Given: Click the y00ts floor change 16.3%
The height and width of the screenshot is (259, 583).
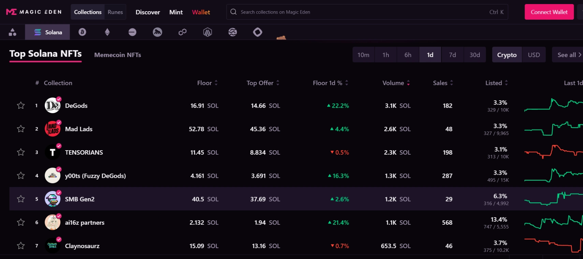Looking at the screenshot, I should click(338, 176).
